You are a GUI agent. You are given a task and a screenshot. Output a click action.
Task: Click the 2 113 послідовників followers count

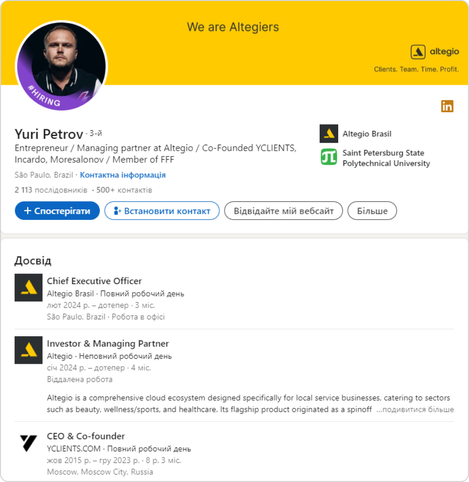[51, 190]
